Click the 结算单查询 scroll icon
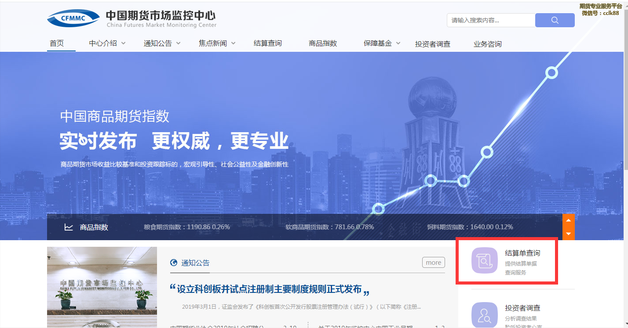The image size is (628, 328). [484, 260]
